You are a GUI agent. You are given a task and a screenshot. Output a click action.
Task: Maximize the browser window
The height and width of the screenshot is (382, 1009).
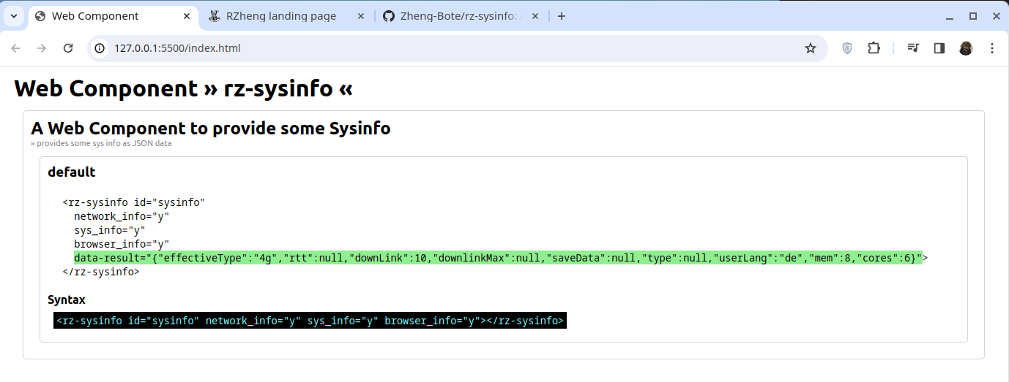[973, 16]
